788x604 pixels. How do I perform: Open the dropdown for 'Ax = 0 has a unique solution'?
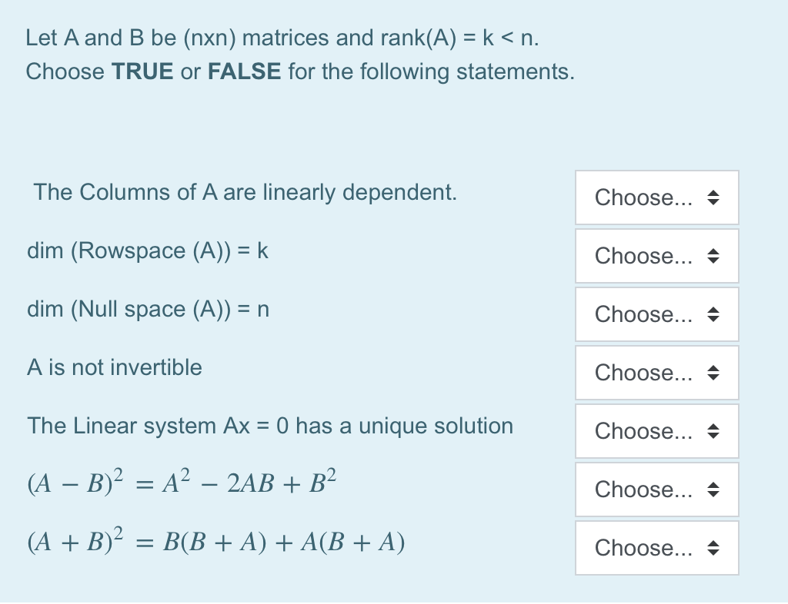point(656,431)
